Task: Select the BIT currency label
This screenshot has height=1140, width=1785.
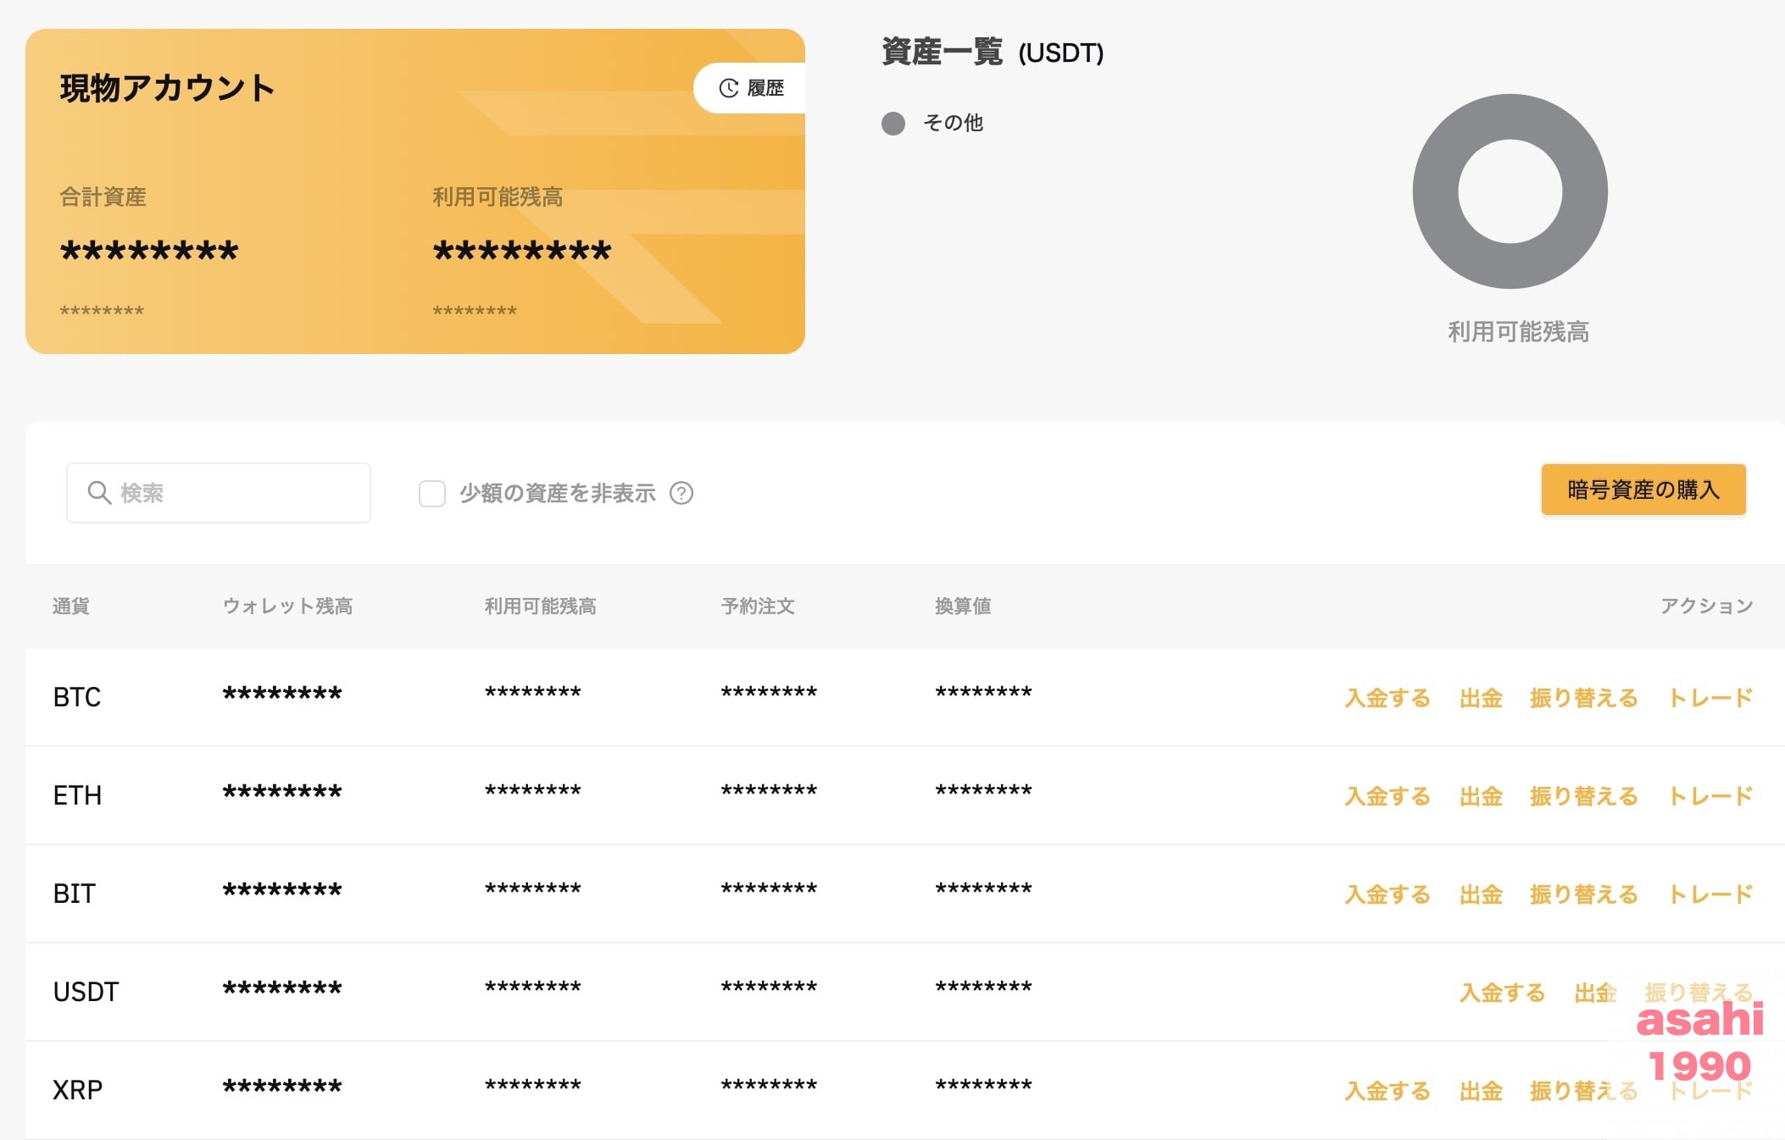Action: 75,894
